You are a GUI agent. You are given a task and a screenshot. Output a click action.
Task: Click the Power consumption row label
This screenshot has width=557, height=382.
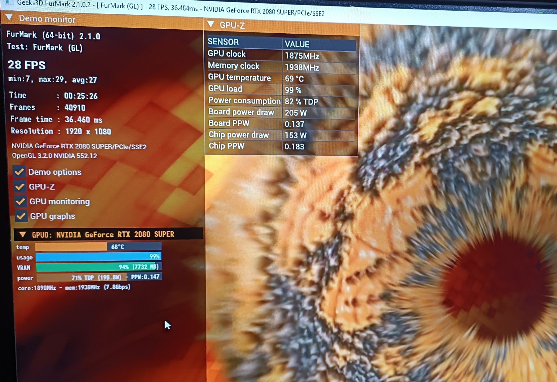245,101
